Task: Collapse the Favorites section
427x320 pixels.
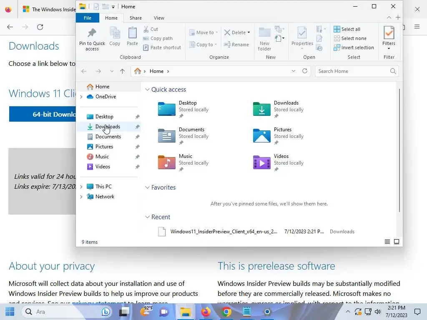Action: (x=147, y=187)
